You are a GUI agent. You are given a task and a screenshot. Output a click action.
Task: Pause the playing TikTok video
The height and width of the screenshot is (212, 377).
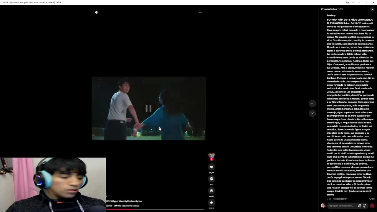[x=148, y=109]
